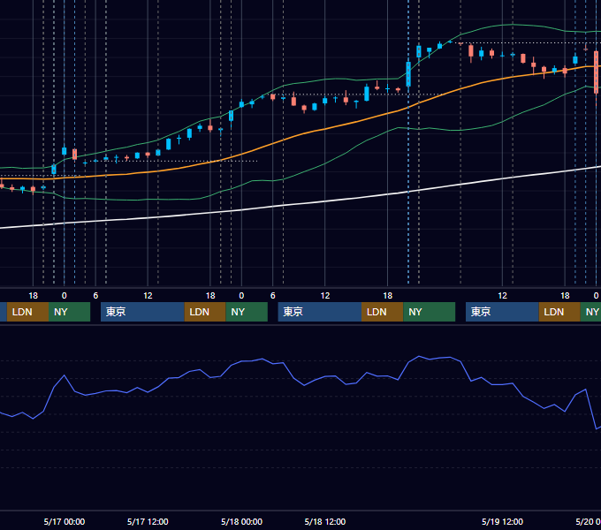The image size is (601, 530).
Task: Click the tall blue breakout candlestick on 5/18 evening
Action: pos(408,74)
